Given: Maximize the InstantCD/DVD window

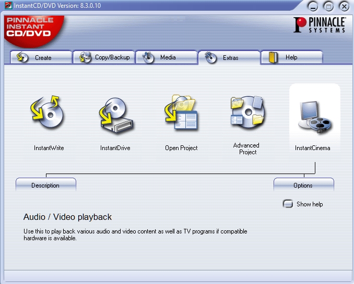Looking at the screenshot, I should click(328, 7).
